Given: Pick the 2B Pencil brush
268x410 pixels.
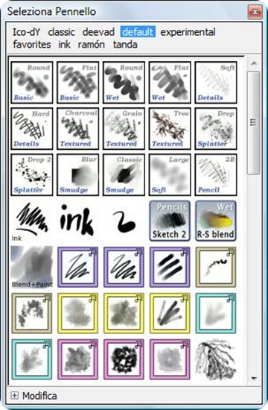Looking at the screenshot, I should (216, 174).
